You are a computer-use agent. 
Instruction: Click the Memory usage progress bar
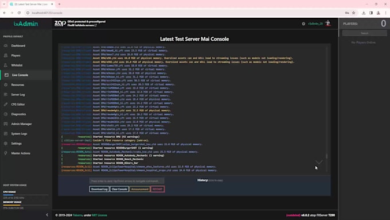(x=26, y=205)
